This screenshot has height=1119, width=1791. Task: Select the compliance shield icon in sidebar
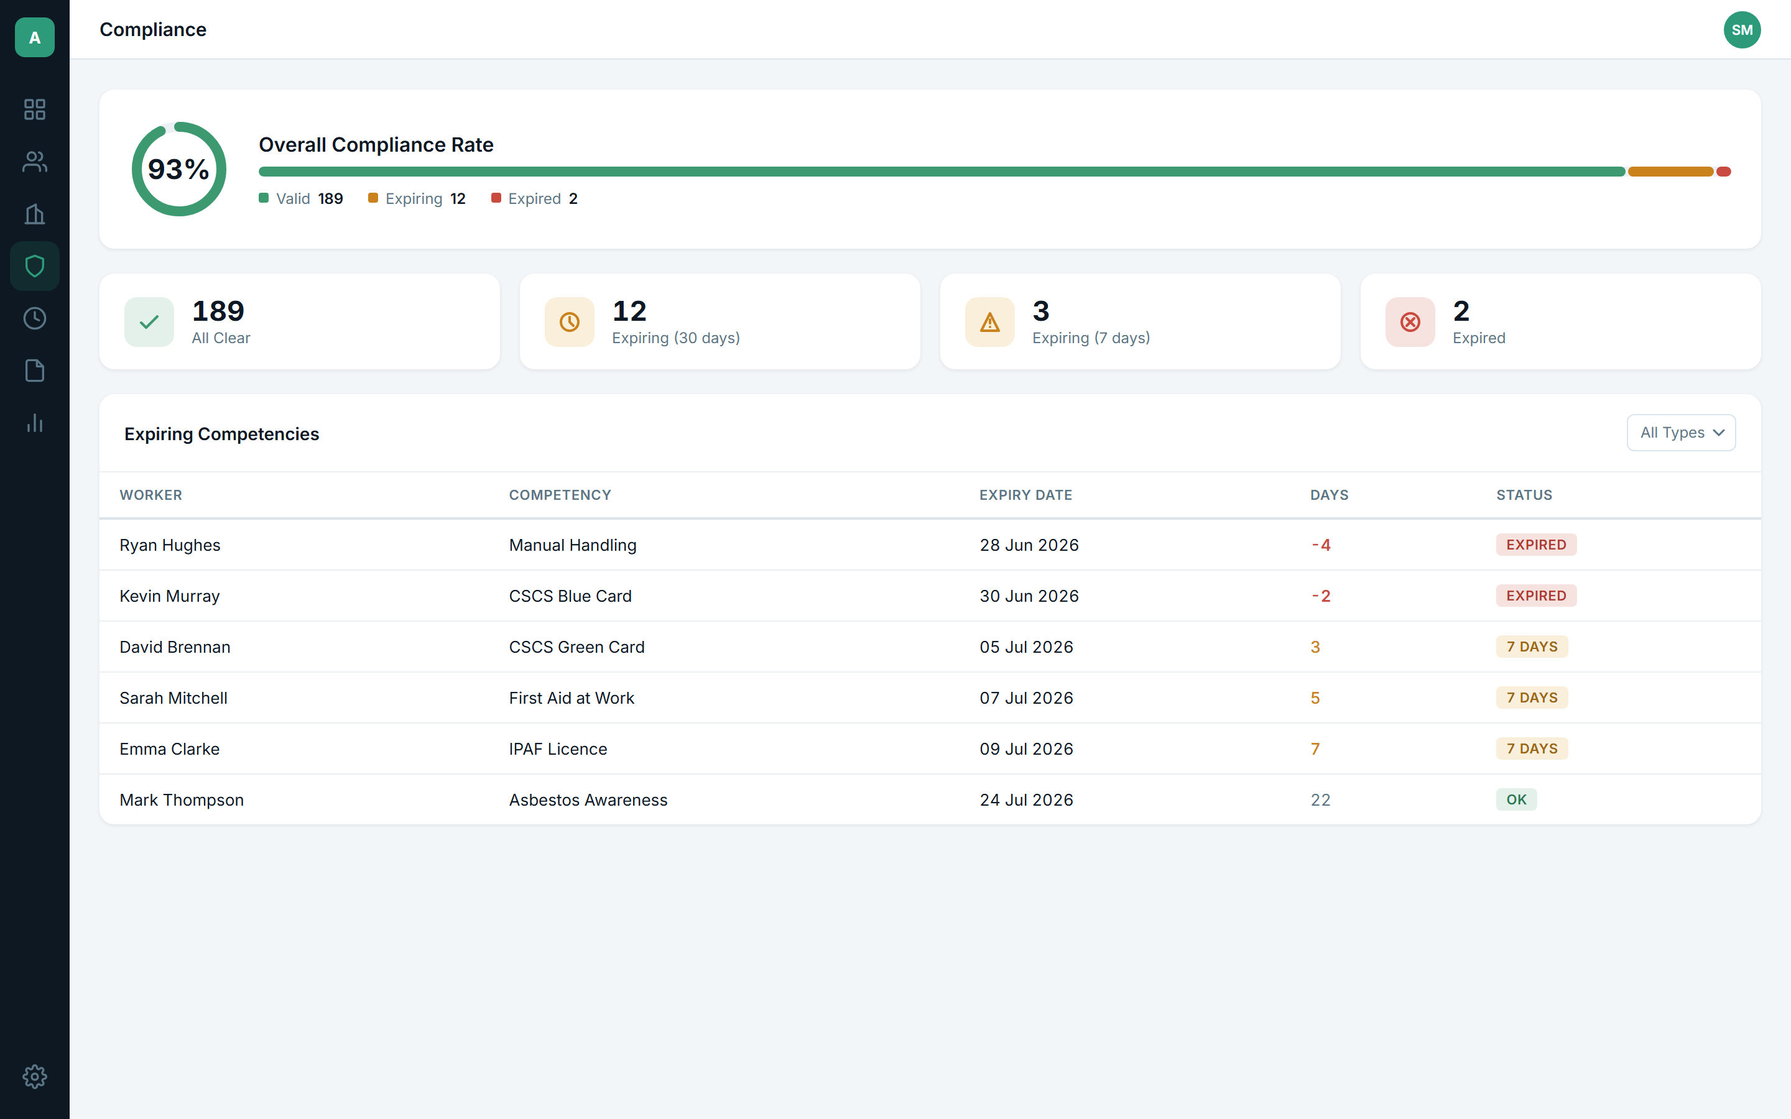(35, 265)
